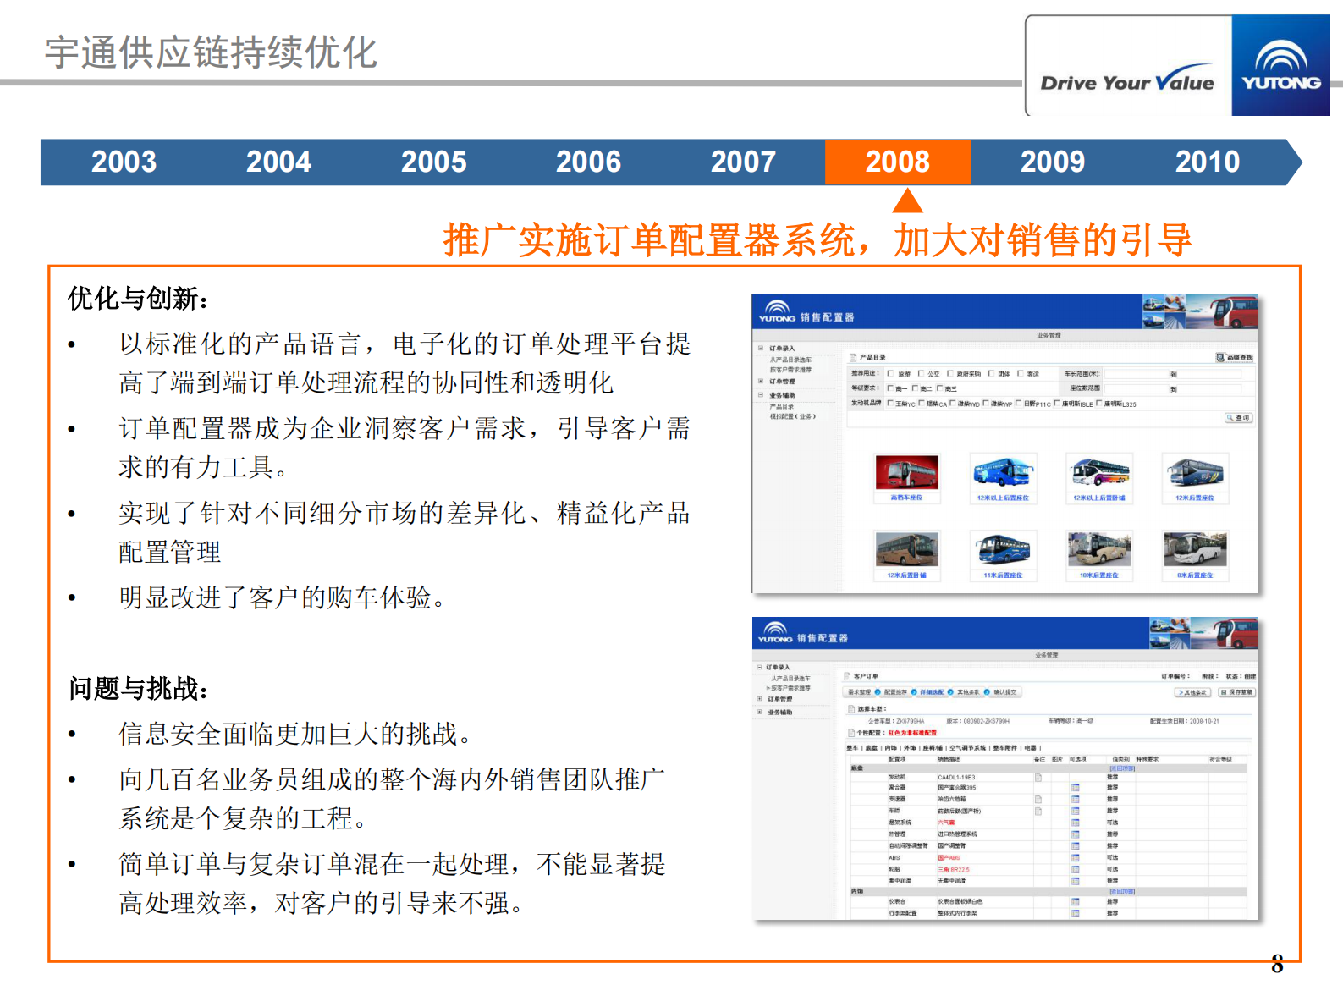Collapse 业务辅助 tree node in upper screenshot

(761, 394)
